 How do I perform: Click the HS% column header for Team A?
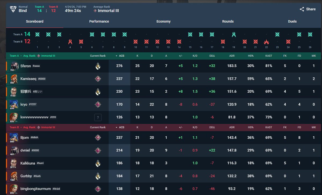pos(251,56)
